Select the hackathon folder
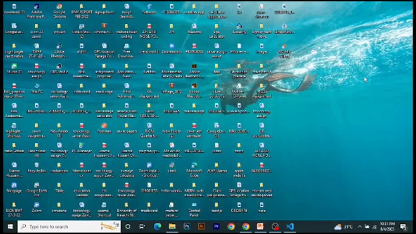 pyautogui.click(x=59, y=168)
